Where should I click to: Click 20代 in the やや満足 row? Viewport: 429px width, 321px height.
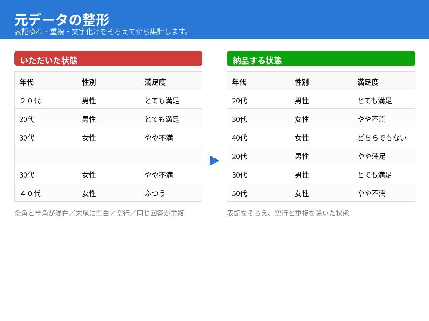pos(240,156)
